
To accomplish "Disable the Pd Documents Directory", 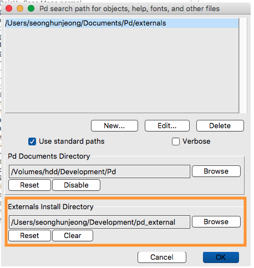I will [x=76, y=185].
